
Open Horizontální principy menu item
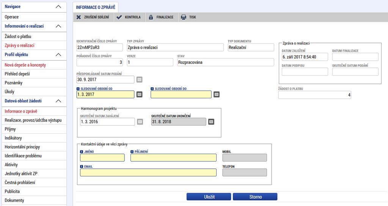(x=34, y=147)
